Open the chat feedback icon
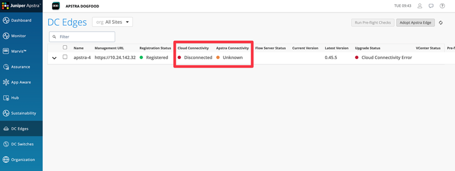Image resolution: width=455 pixels, height=171 pixels. (x=431, y=6)
